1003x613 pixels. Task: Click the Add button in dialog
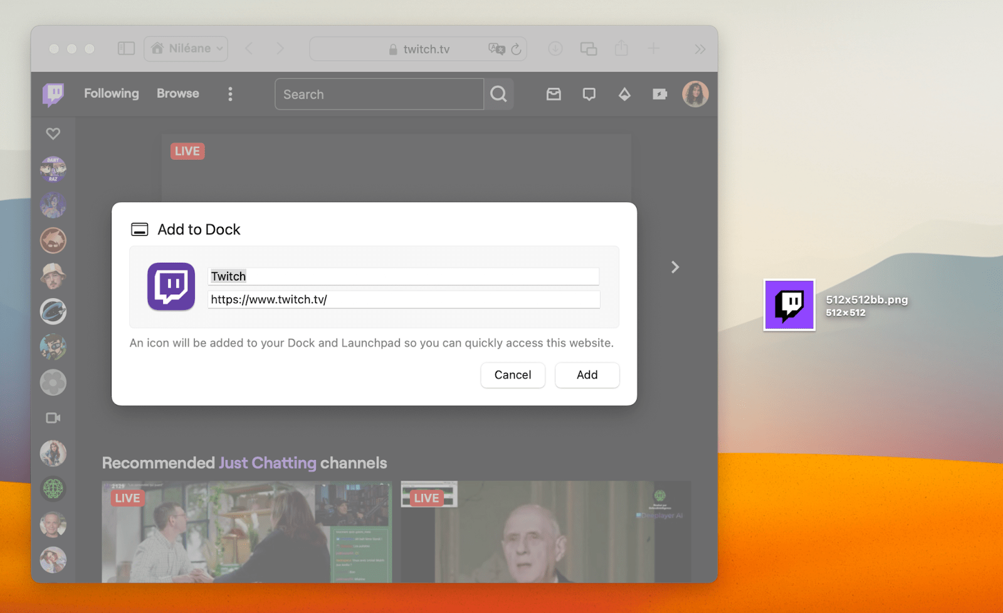(x=587, y=375)
